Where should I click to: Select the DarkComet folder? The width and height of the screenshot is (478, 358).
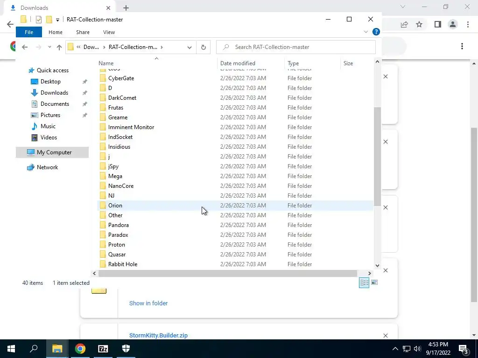coord(122,98)
